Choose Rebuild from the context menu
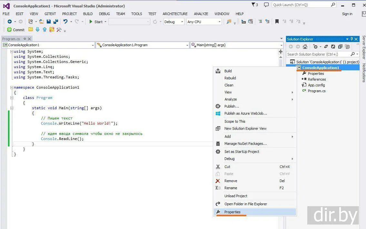This screenshot has width=366, height=229. [255, 78]
